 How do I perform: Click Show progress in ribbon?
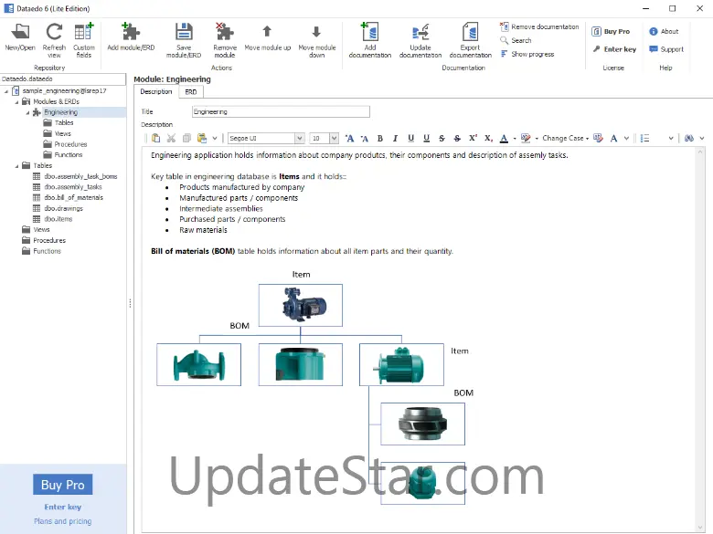pyautogui.click(x=527, y=54)
